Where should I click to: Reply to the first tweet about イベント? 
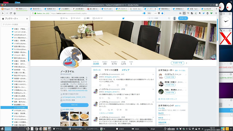coord(100,85)
